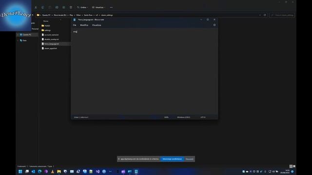Click microphone icon in system tray
312x175 pixels.
[265, 172]
